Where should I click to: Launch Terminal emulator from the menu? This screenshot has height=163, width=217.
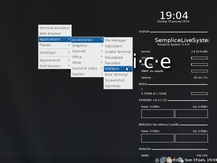point(55,28)
